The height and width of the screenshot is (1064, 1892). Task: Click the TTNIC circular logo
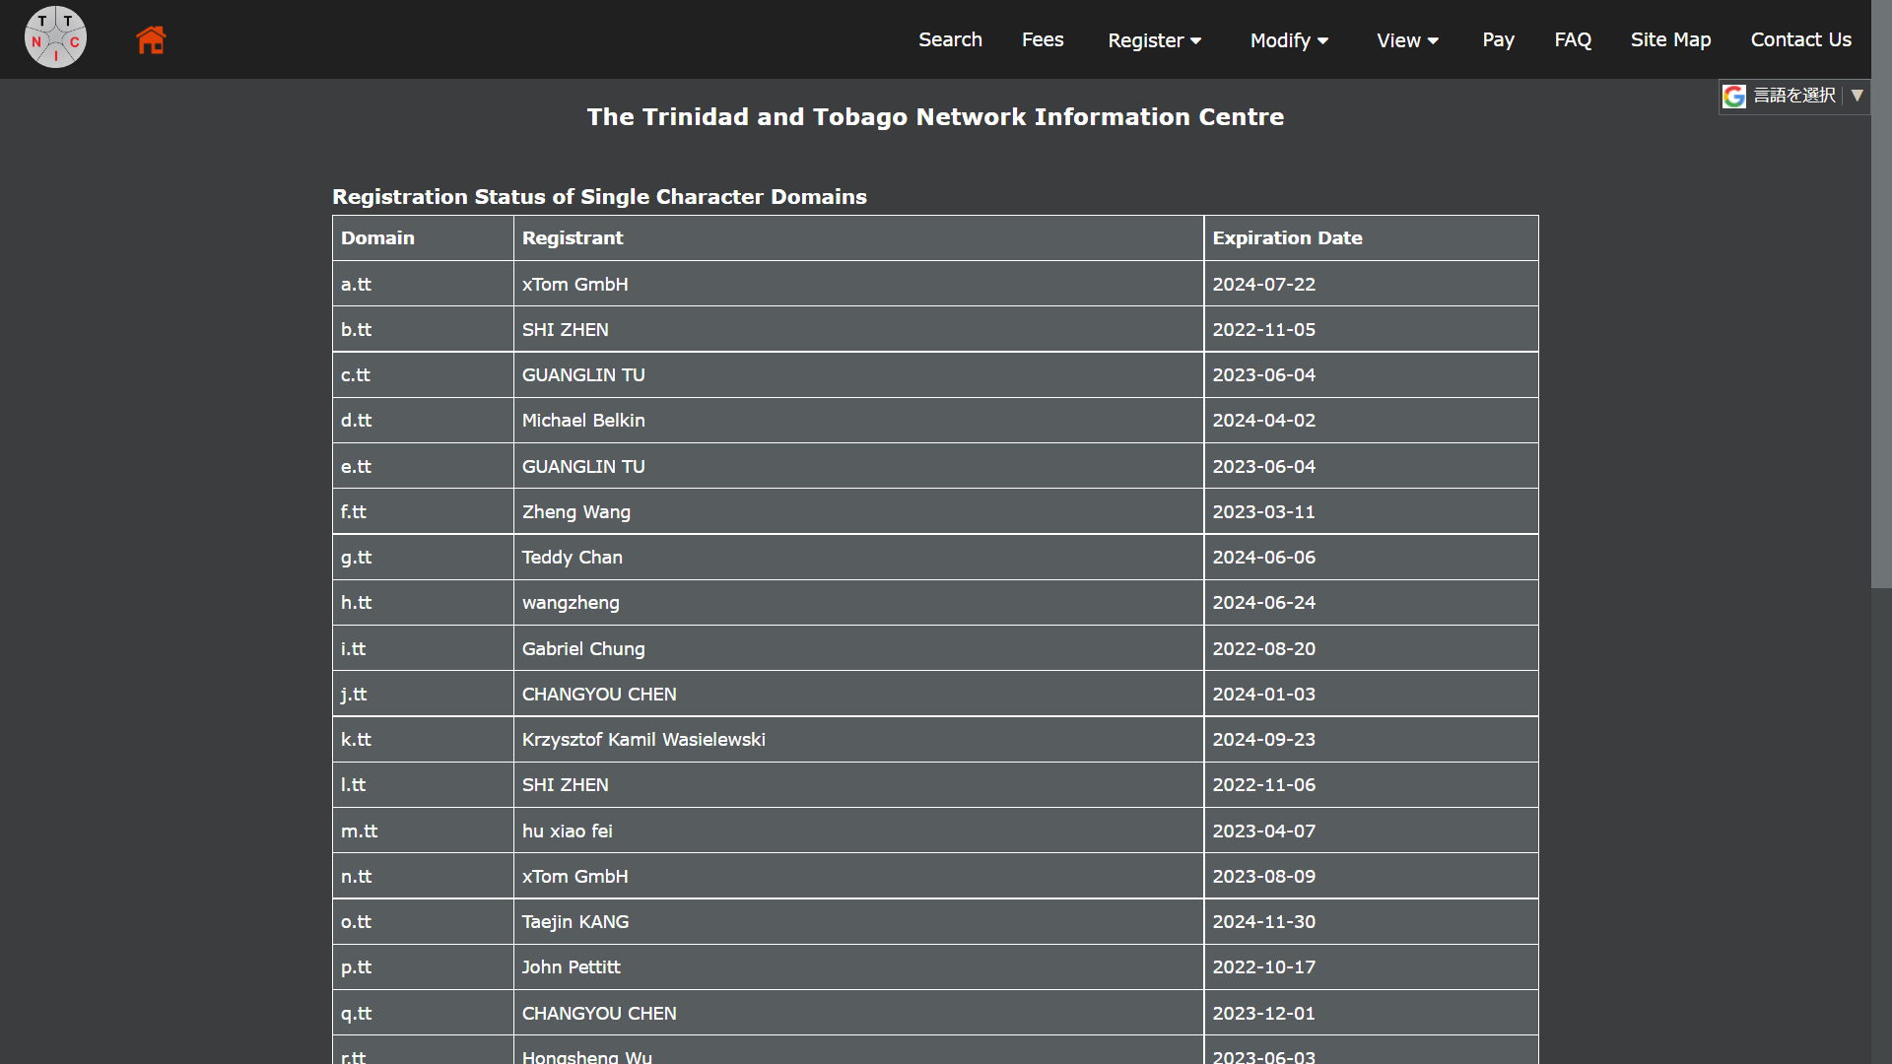pos(55,37)
